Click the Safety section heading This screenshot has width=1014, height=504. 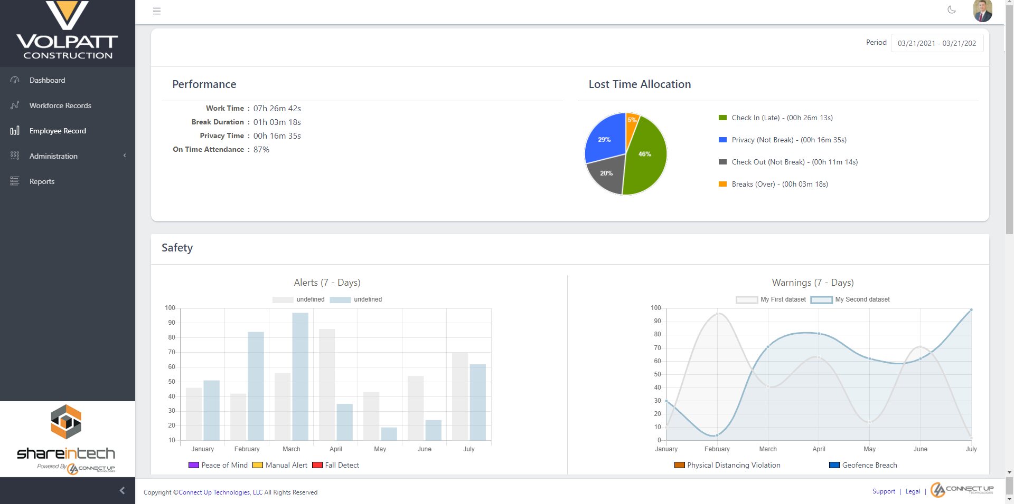pos(177,248)
